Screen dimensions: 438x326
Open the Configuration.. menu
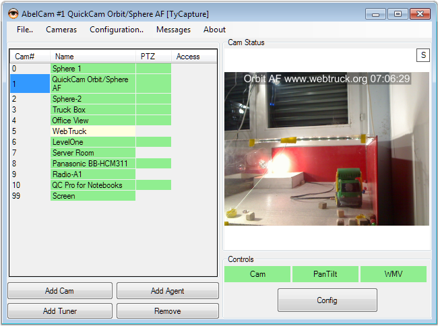pos(116,30)
